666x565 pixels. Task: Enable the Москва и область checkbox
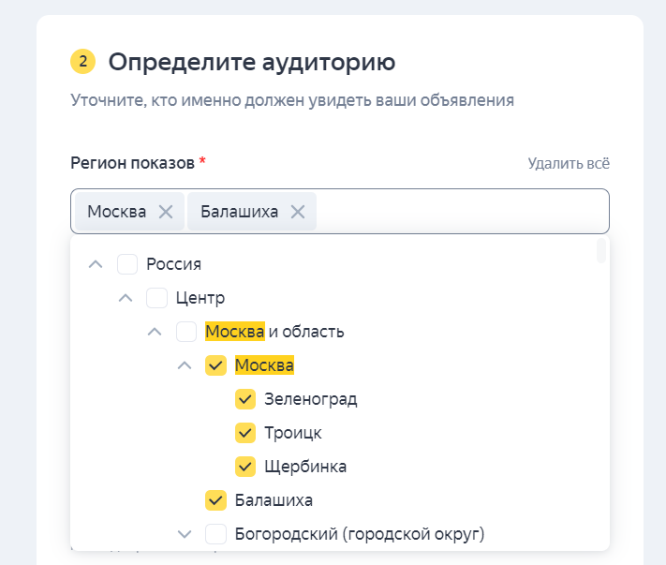point(186,332)
